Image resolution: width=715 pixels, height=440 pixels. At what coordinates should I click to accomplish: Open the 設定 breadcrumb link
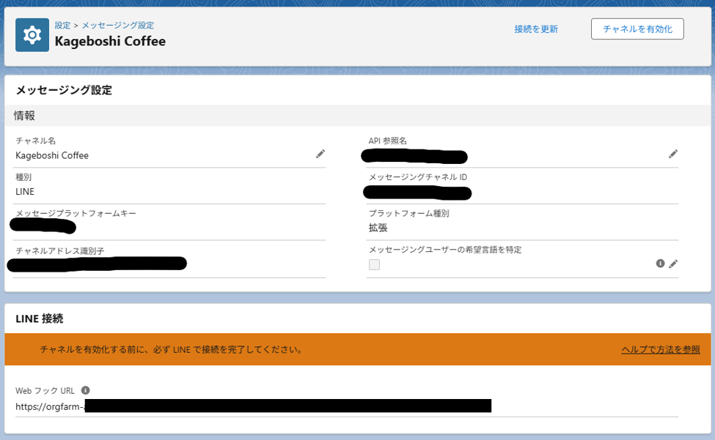[62, 25]
